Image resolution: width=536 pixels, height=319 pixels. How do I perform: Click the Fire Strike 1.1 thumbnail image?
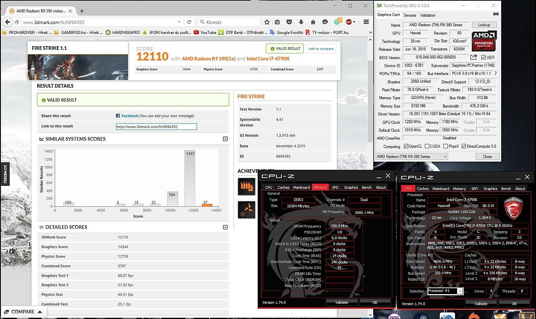pyautogui.click(x=78, y=67)
